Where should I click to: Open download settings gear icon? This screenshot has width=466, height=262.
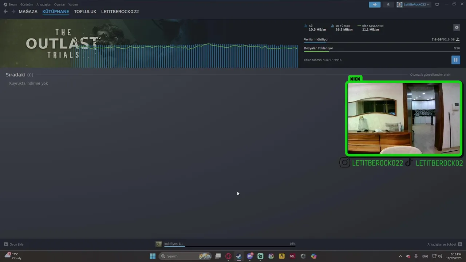pos(457,27)
